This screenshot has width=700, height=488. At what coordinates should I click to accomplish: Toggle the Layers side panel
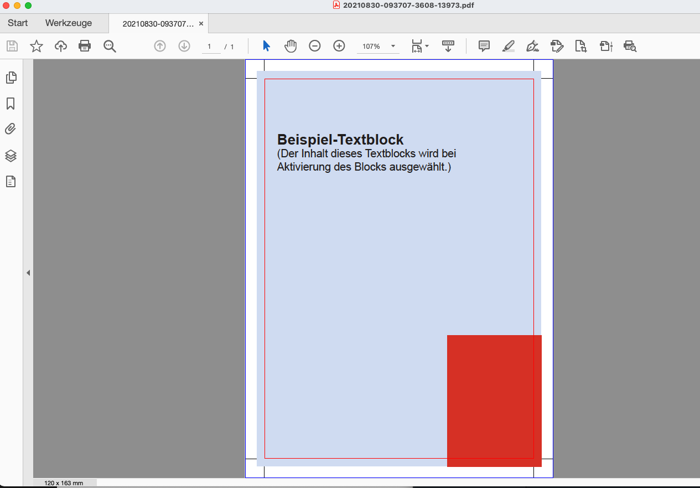click(x=11, y=156)
